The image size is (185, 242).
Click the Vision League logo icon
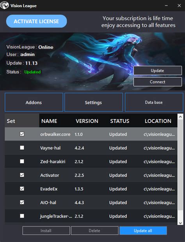pos(4,5)
